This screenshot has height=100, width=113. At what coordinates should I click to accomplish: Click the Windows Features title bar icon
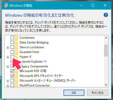(6, 6)
